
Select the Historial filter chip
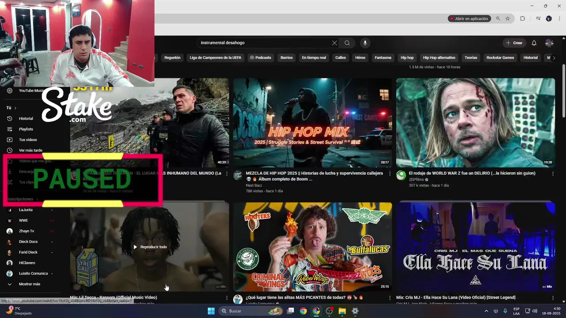coord(531,57)
